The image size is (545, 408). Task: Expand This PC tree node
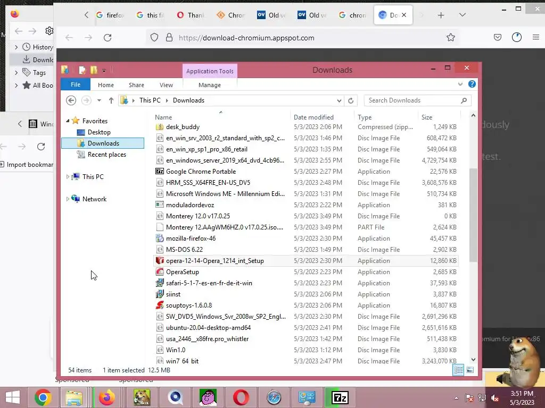click(x=68, y=176)
